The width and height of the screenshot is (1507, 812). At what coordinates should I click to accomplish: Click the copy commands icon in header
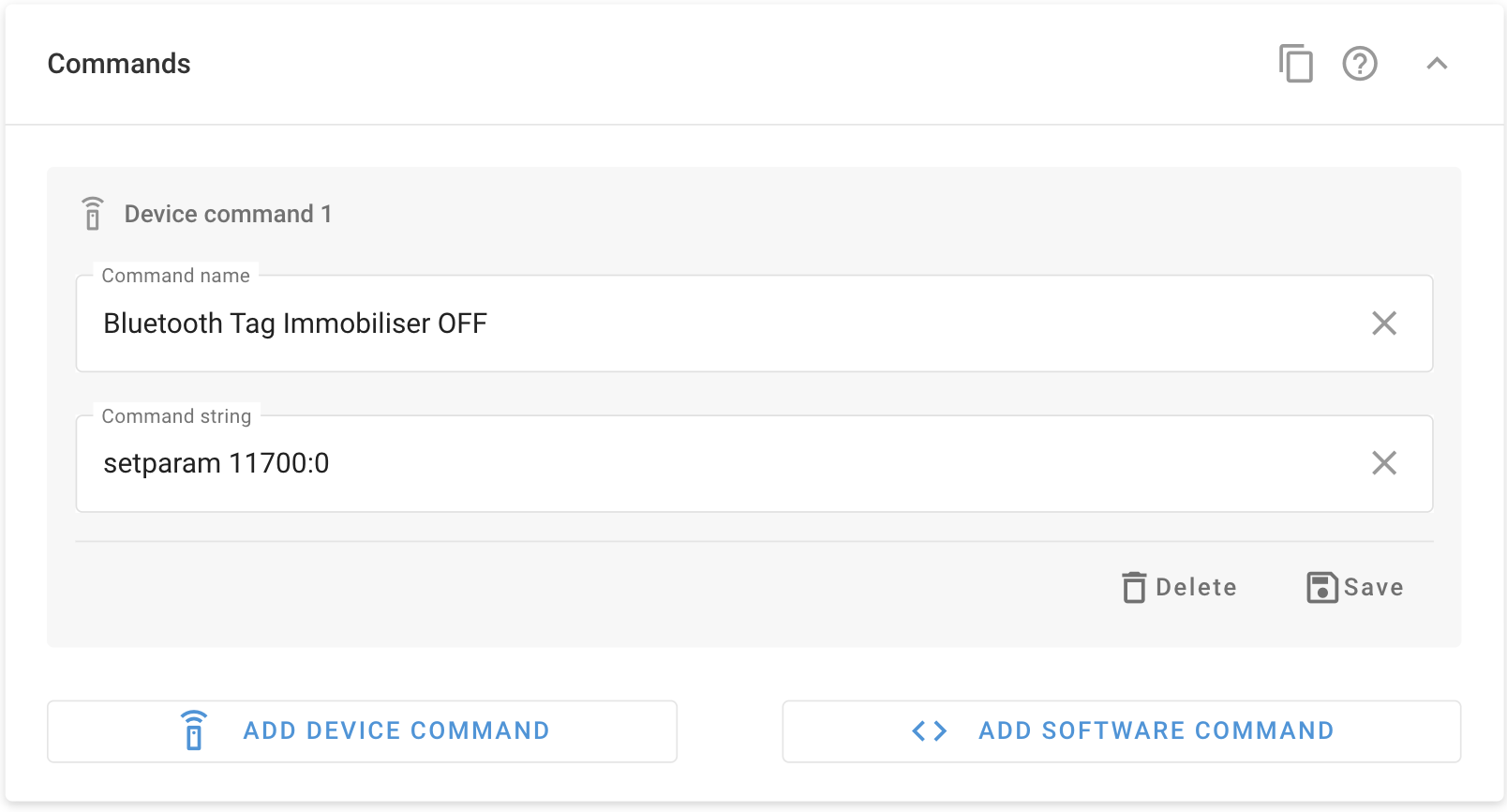click(x=1295, y=64)
